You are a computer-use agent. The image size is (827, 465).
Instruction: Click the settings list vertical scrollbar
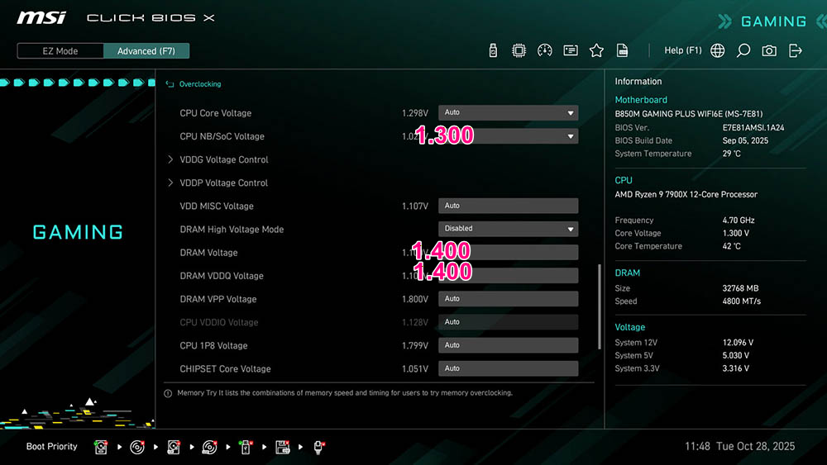tap(599, 306)
